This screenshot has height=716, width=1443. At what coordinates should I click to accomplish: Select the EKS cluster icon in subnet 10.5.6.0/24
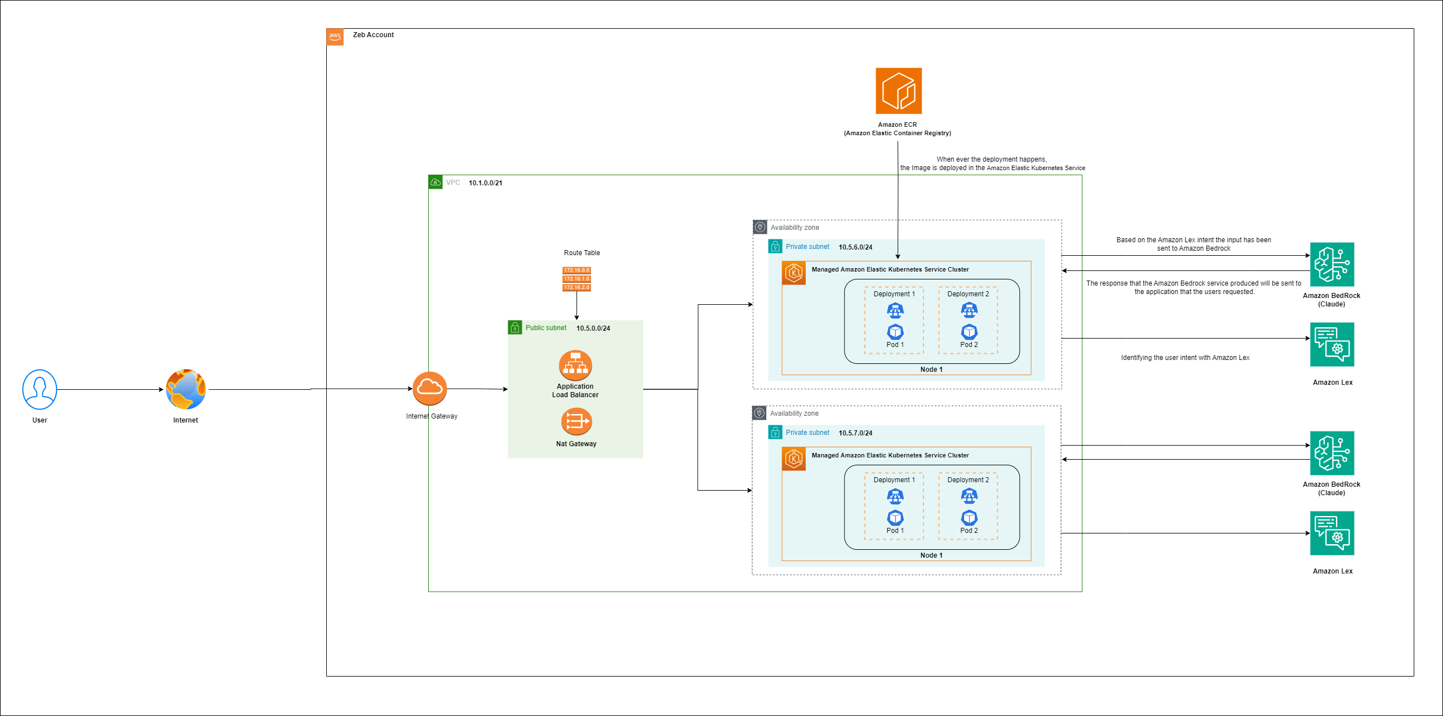pyautogui.click(x=794, y=273)
